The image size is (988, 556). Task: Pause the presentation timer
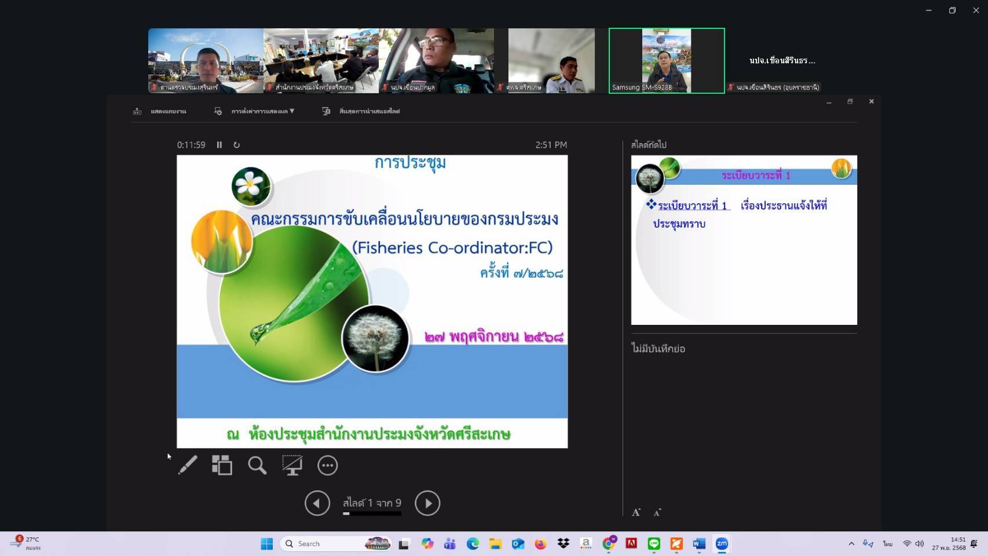219,145
